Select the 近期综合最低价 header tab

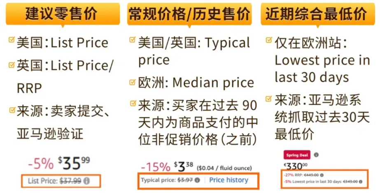click(318, 14)
